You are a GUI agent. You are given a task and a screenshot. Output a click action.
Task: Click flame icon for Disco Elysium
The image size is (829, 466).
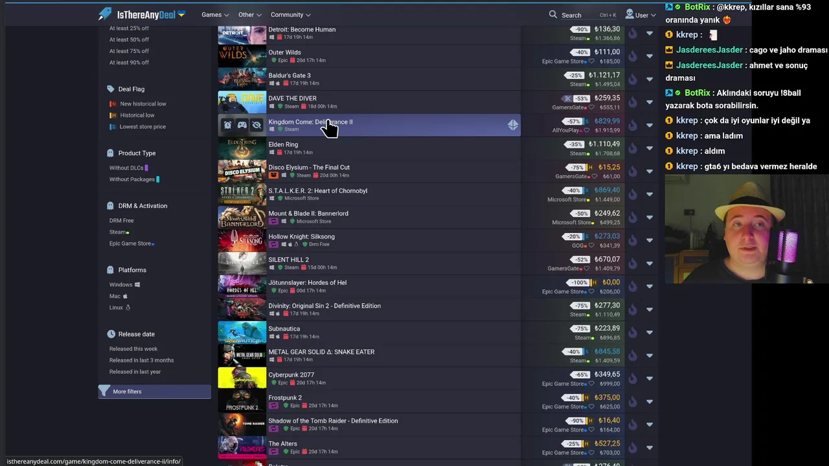pos(632,172)
